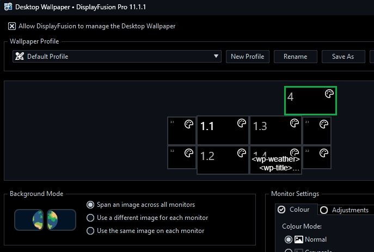Image resolution: width=374 pixels, height=252 pixels.
Task: Click Save As for the wallpaper profile
Action: (342, 57)
